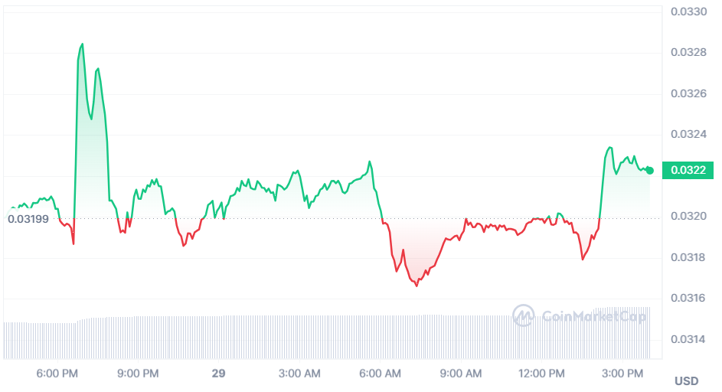Screen dimensions: 722x392
Task: Click the 0.0330 price axis label
Action: click(x=688, y=12)
